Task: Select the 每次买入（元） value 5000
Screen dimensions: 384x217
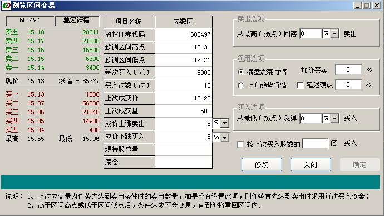Action: tap(184, 73)
